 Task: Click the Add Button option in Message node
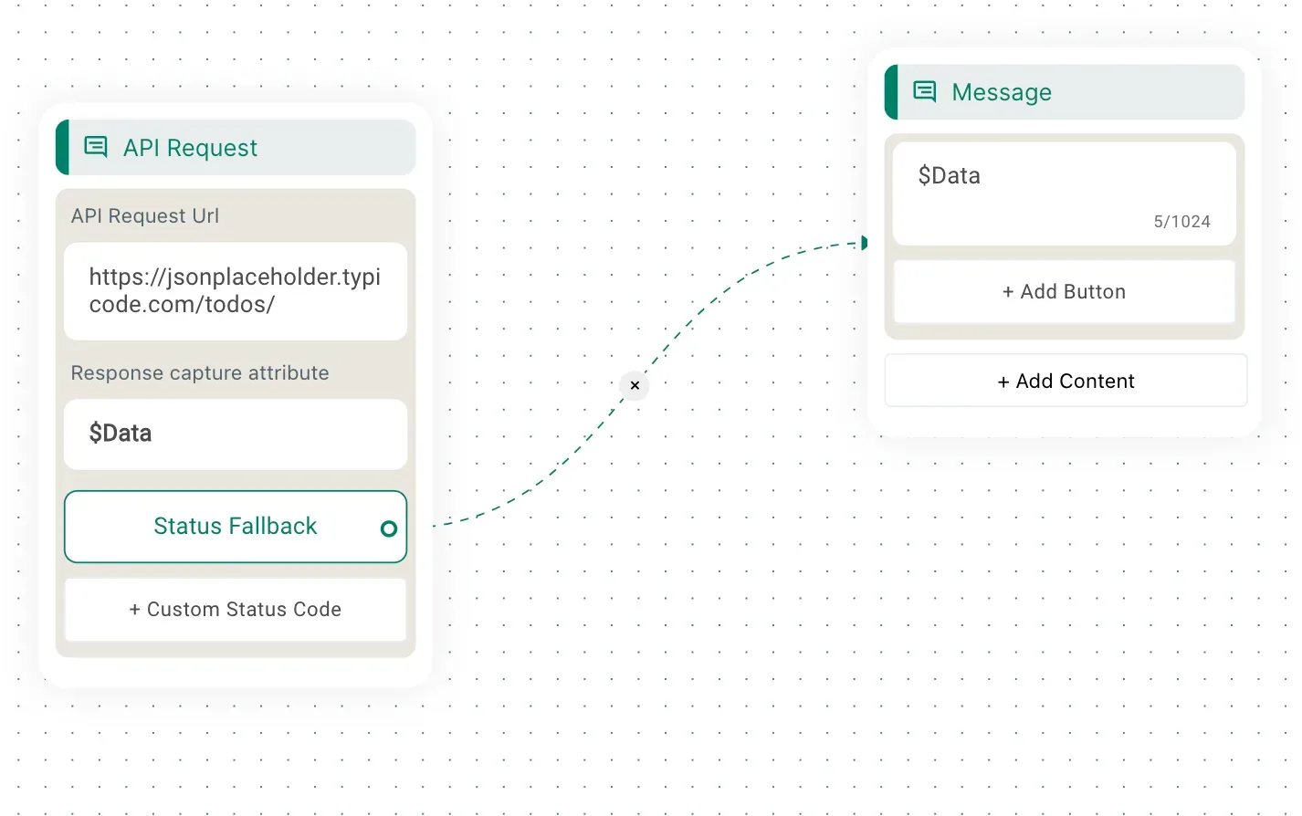1064,291
